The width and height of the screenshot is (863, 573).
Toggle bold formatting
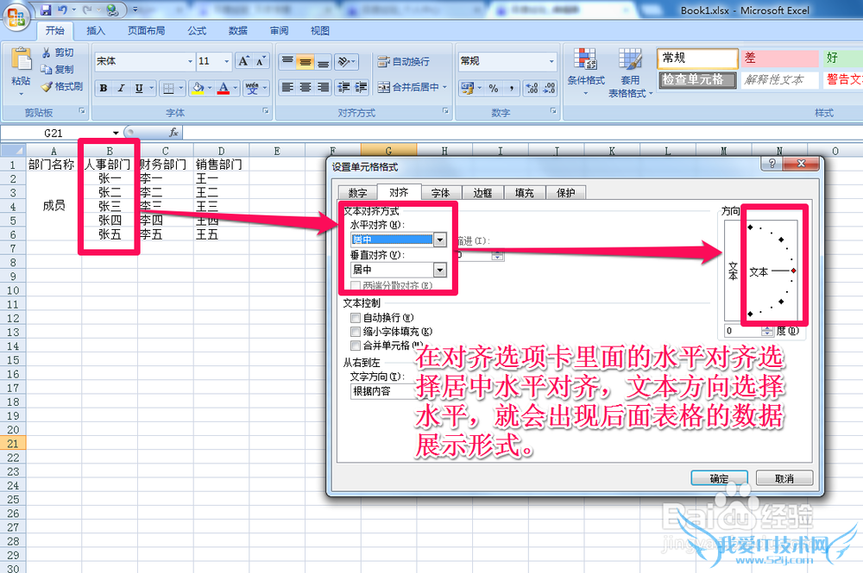(104, 88)
